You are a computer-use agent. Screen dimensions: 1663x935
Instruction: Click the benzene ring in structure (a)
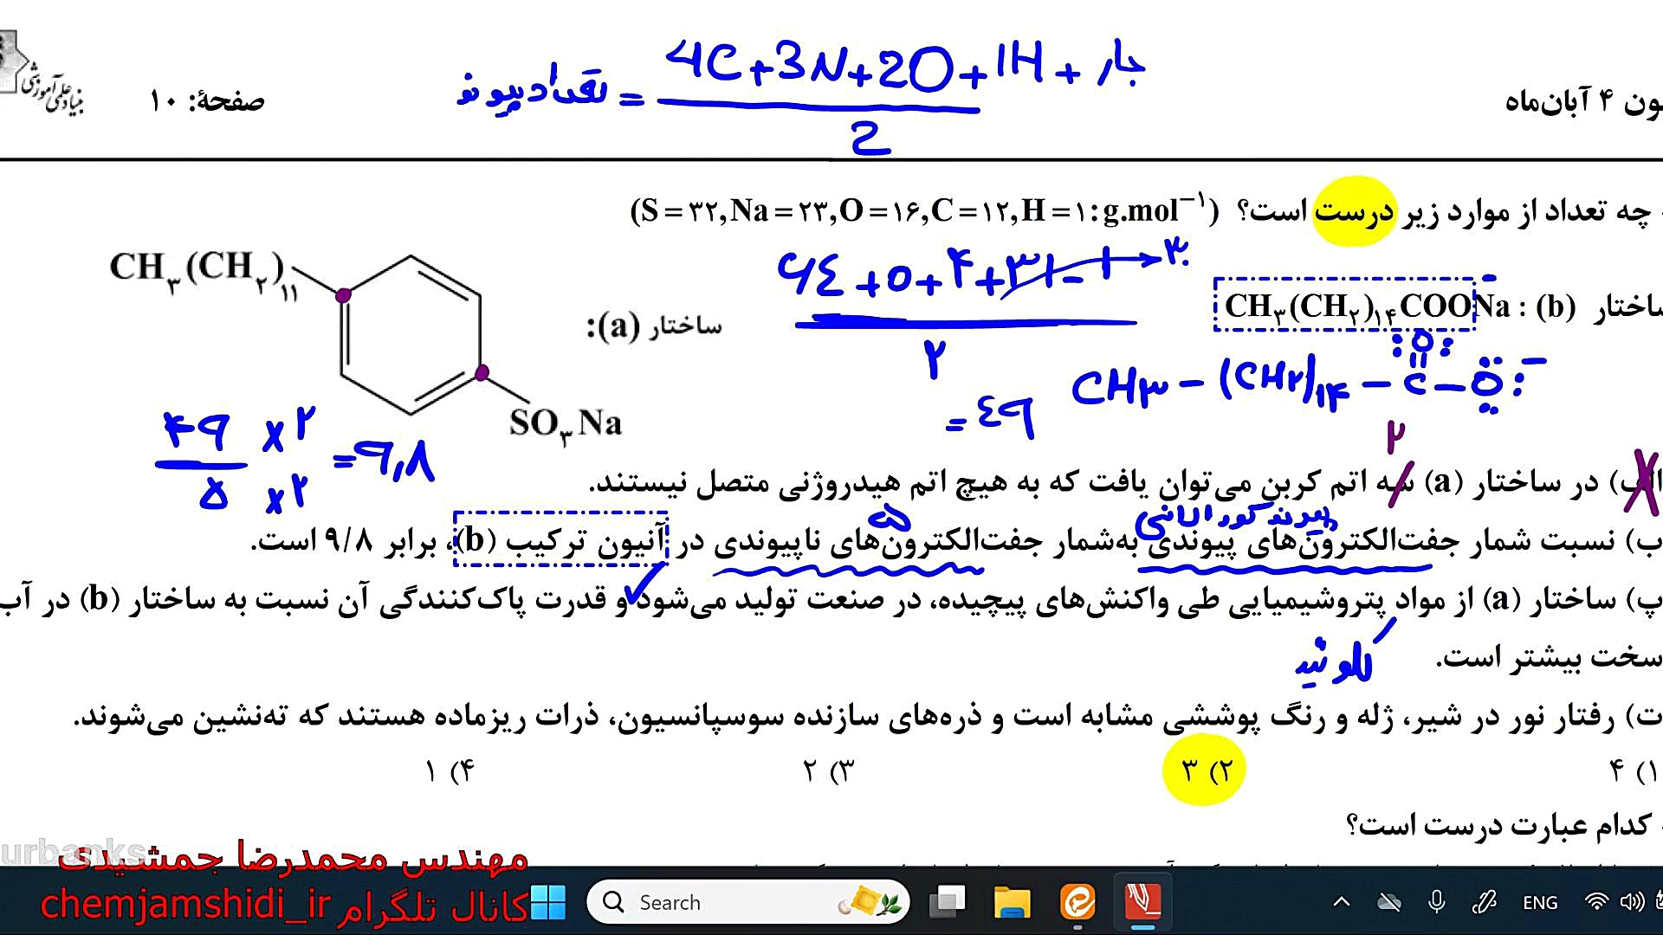pos(411,334)
